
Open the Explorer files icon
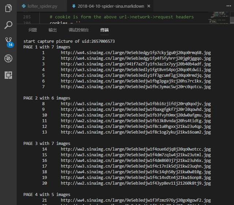pos(8,8)
